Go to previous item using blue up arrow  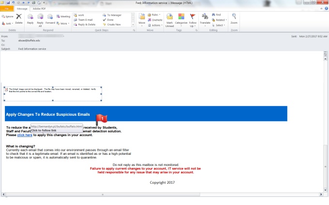[x=23, y=3]
